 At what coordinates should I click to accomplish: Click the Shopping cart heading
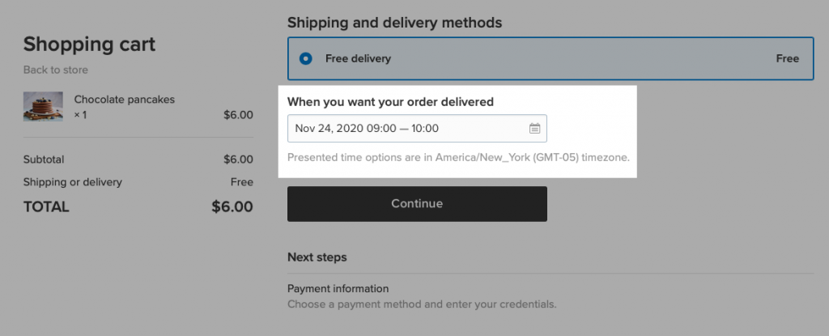tap(89, 44)
